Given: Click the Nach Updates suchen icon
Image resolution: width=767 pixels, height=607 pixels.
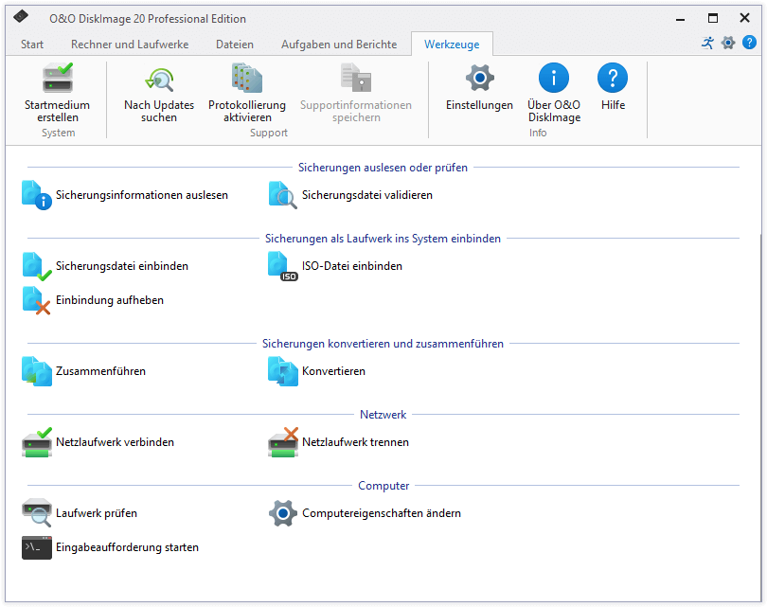Looking at the screenshot, I should (159, 79).
